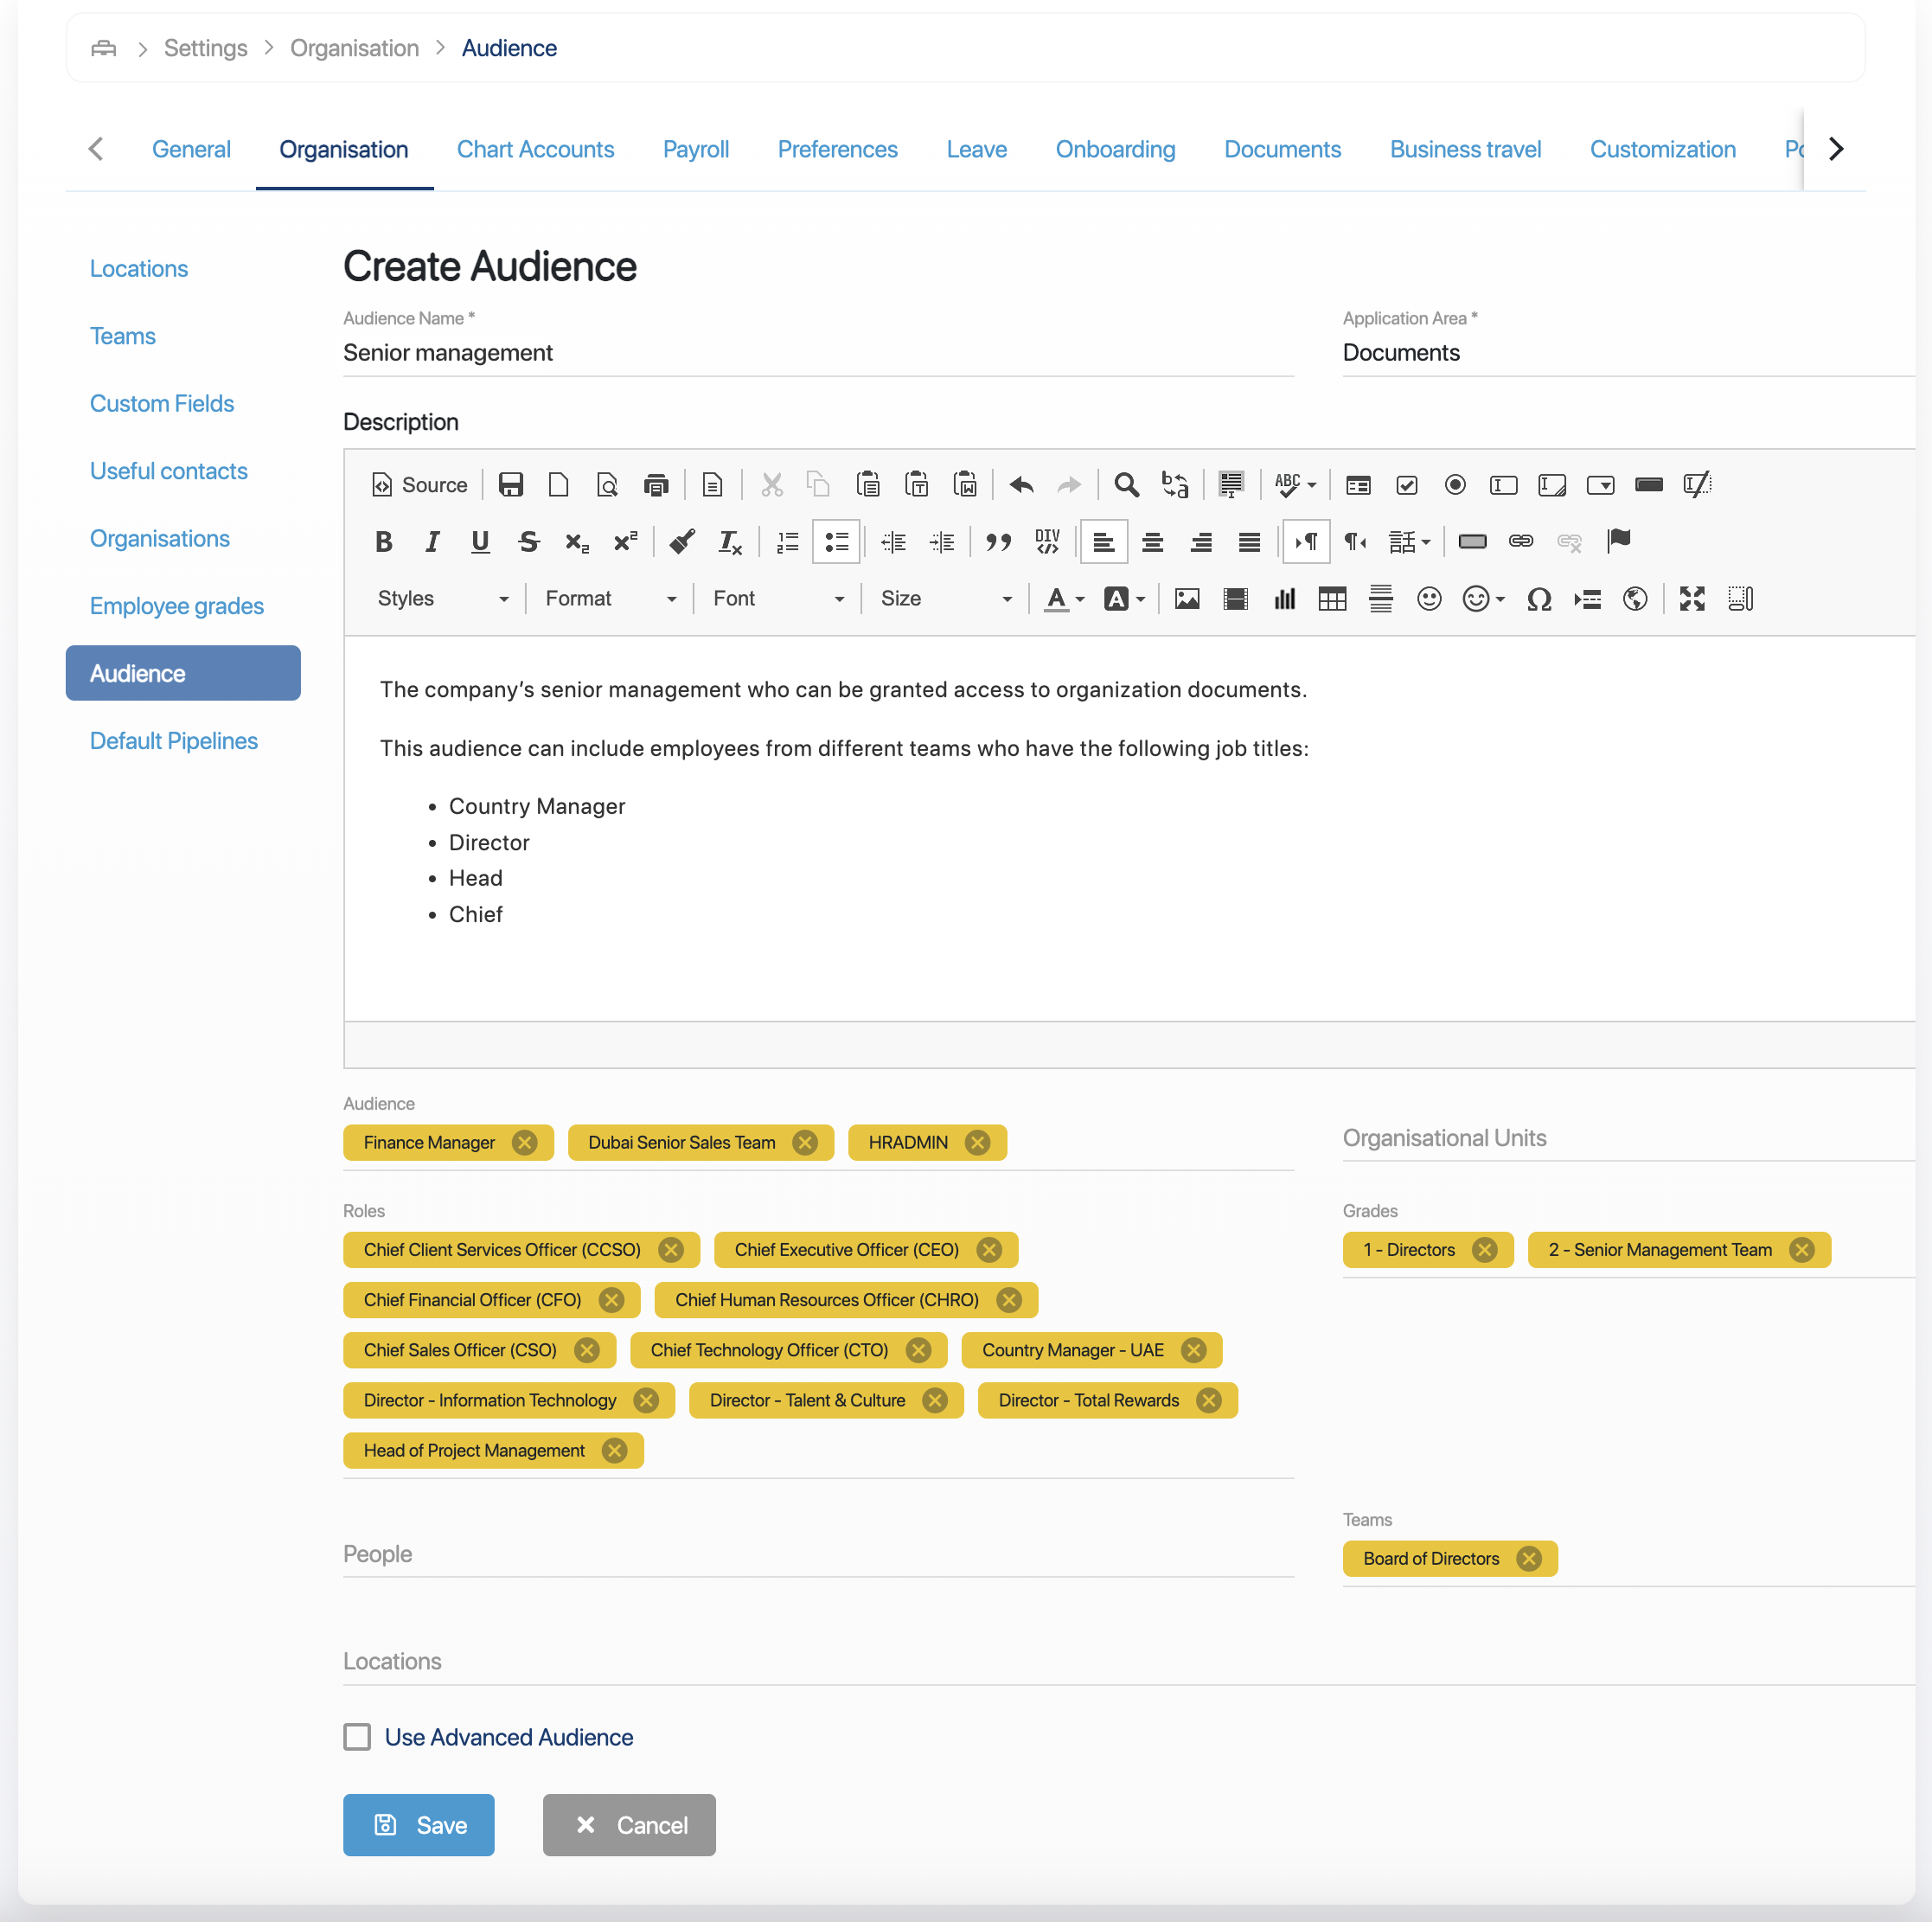The image size is (1932, 1922).
Task: Go to the Business travel tab
Action: point(1465,149)
